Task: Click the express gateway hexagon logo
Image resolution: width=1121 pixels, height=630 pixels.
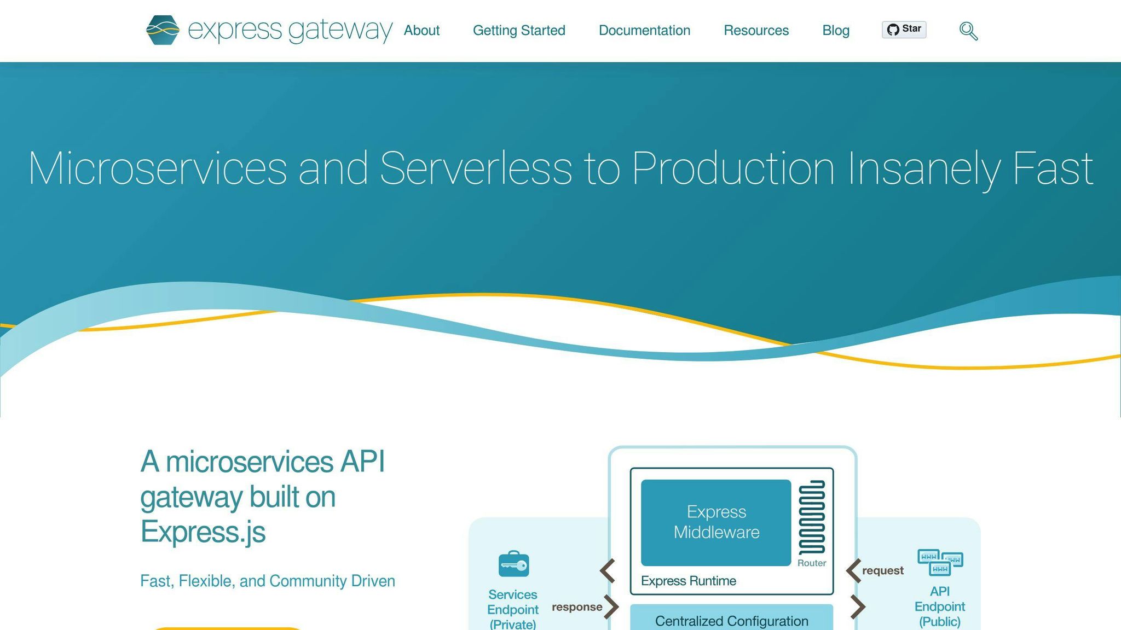Action: coord(163,30)
